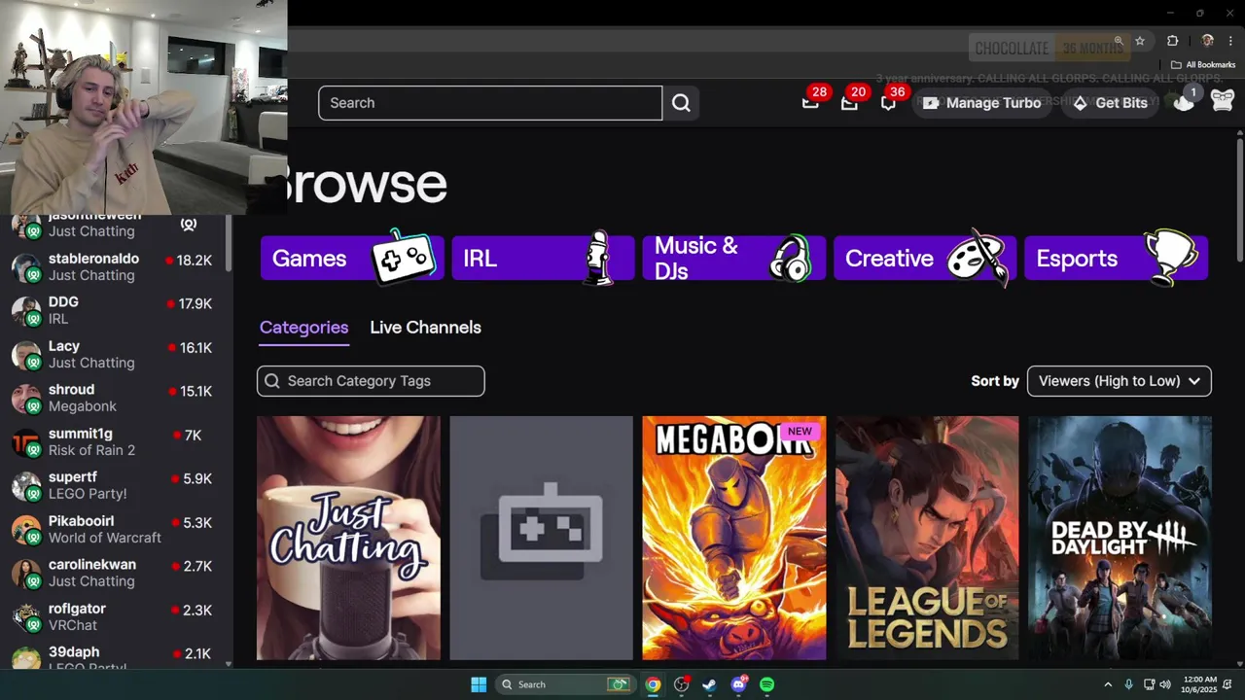Viewport: 1245px width, 700px height.
Task: Click the microphone tray icon
Action: [1128, 684]
